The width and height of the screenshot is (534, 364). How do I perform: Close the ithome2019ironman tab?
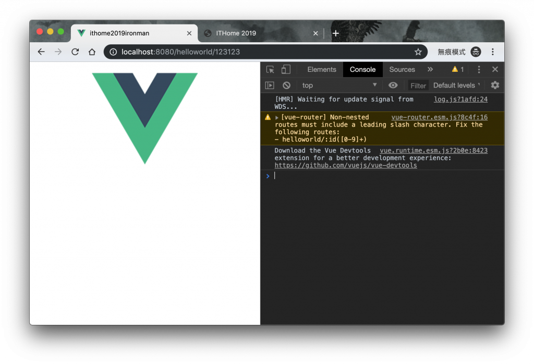pos(189,33)
